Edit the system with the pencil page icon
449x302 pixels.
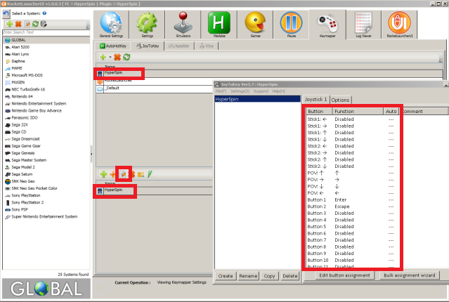[x=27, y=24]
